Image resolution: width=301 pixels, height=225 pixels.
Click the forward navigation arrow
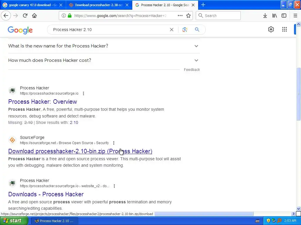(x=16, y=16)
